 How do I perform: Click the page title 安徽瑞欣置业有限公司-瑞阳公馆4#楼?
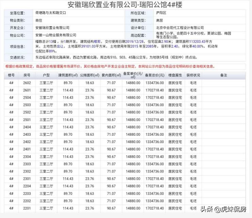[x=125, y=4]
